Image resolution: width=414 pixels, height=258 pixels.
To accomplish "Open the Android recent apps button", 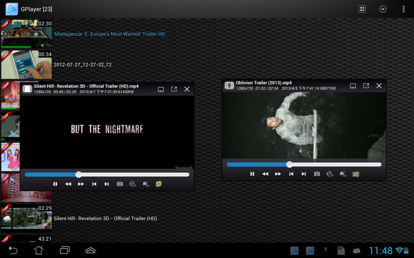I will (x=65, y=250).
